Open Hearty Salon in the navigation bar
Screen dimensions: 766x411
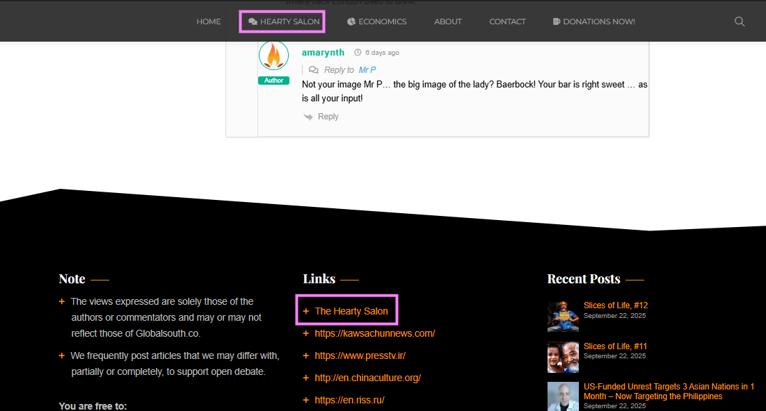282,22
